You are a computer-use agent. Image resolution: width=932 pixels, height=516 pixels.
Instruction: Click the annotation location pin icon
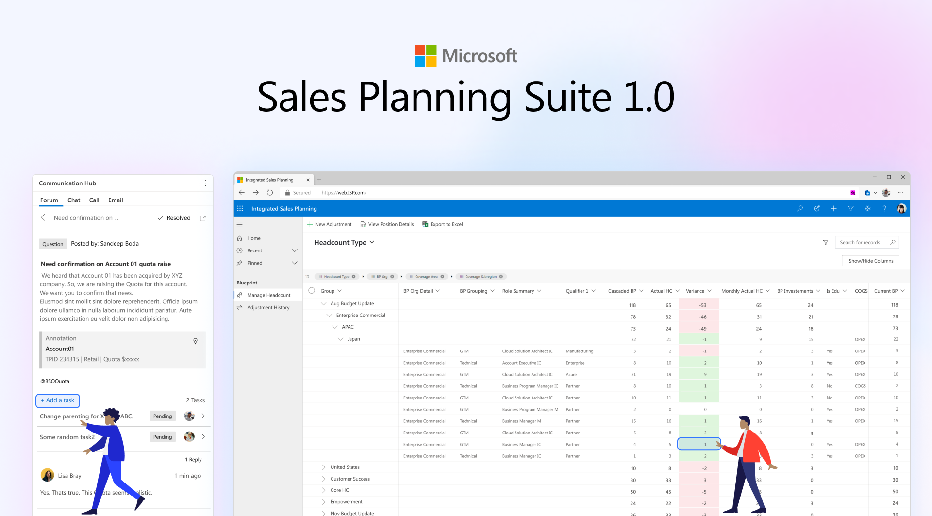coord(196,341)
